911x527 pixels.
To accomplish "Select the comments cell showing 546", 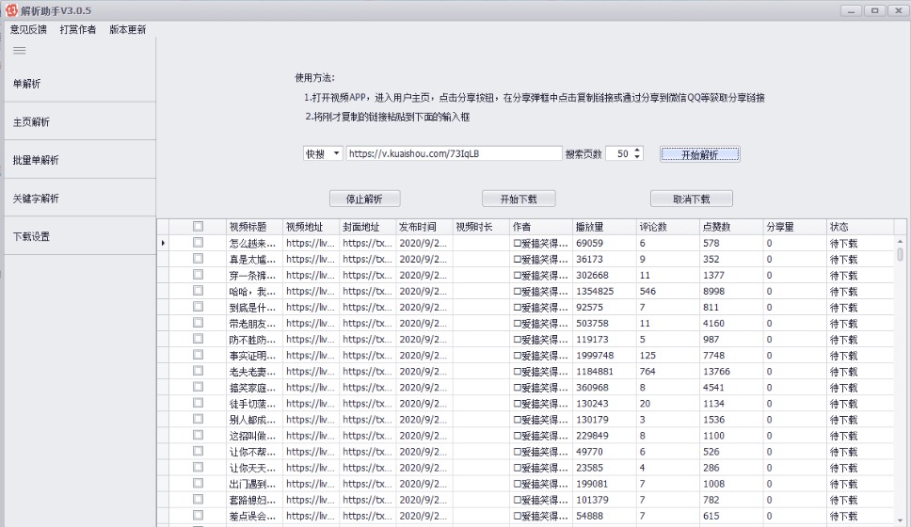I will pyautogui.click(x=668, y=291).
